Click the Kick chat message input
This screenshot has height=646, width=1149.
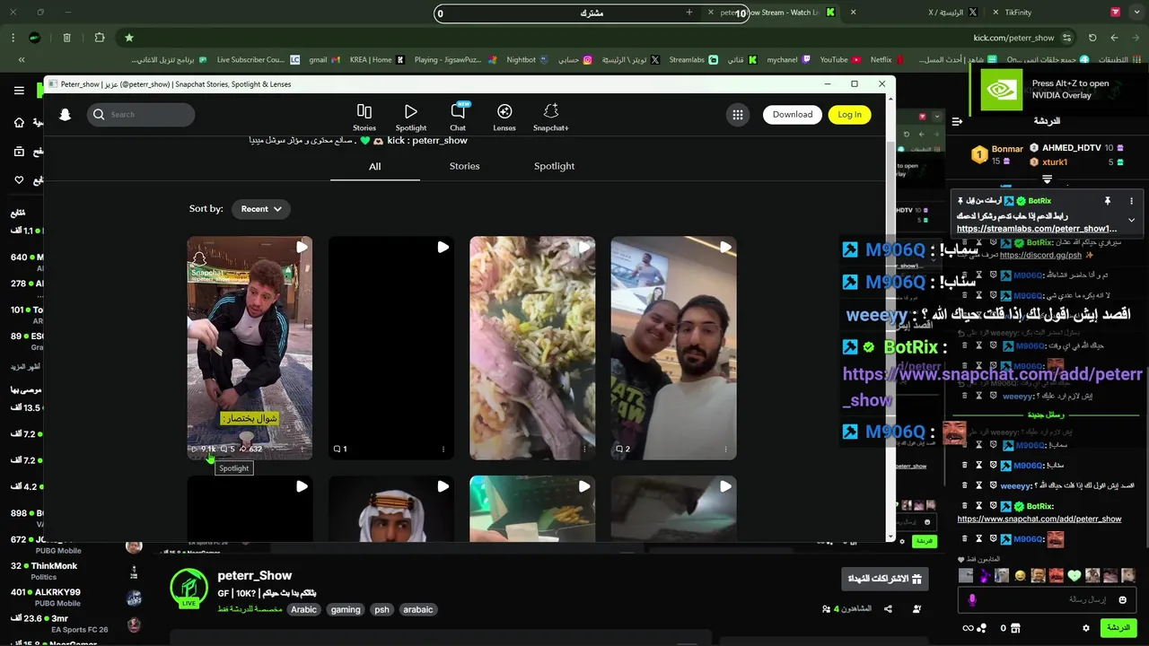[1048, 599]
